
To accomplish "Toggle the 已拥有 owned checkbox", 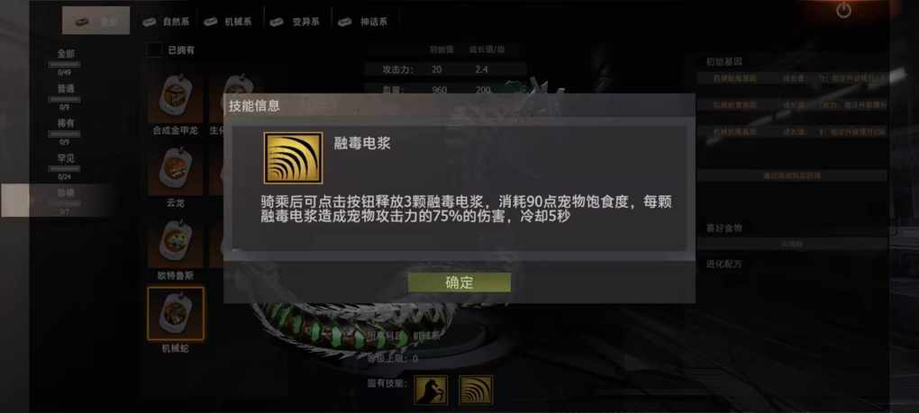I will (154, 50).
